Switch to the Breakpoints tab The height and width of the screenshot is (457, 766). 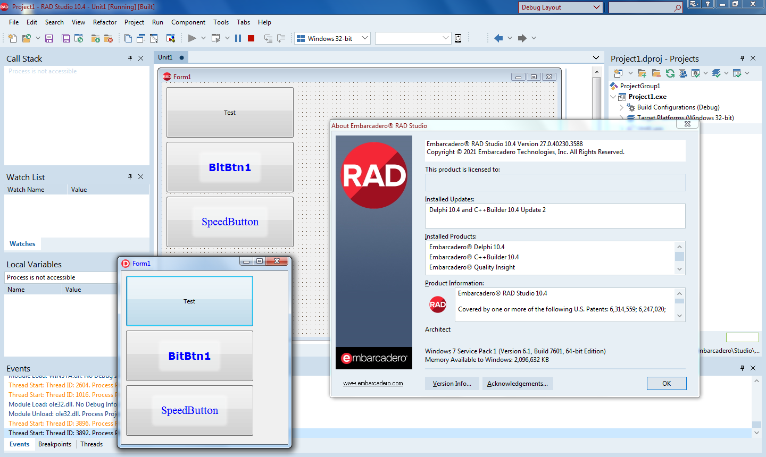coord(55,444)
